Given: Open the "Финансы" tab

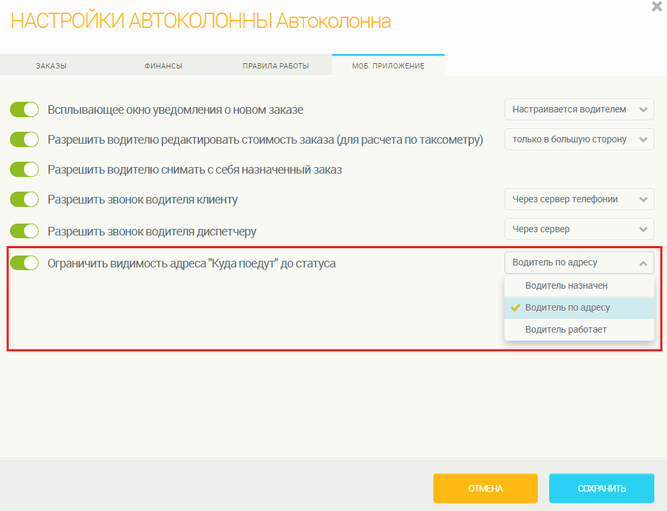Looking at the screenshot, I should click(163, 66).
